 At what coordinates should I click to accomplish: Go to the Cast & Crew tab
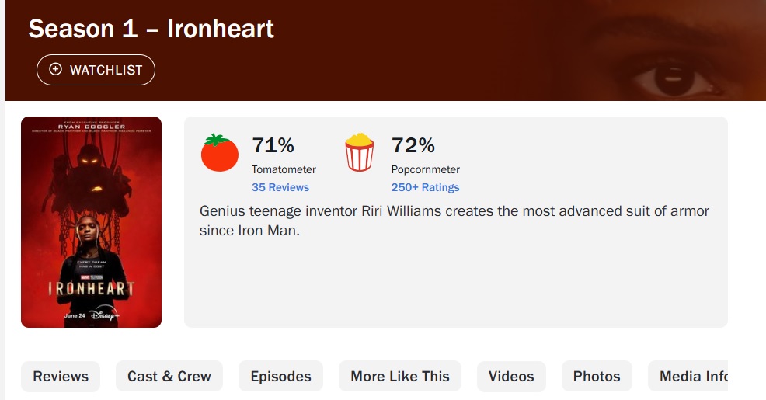(169, 377)
